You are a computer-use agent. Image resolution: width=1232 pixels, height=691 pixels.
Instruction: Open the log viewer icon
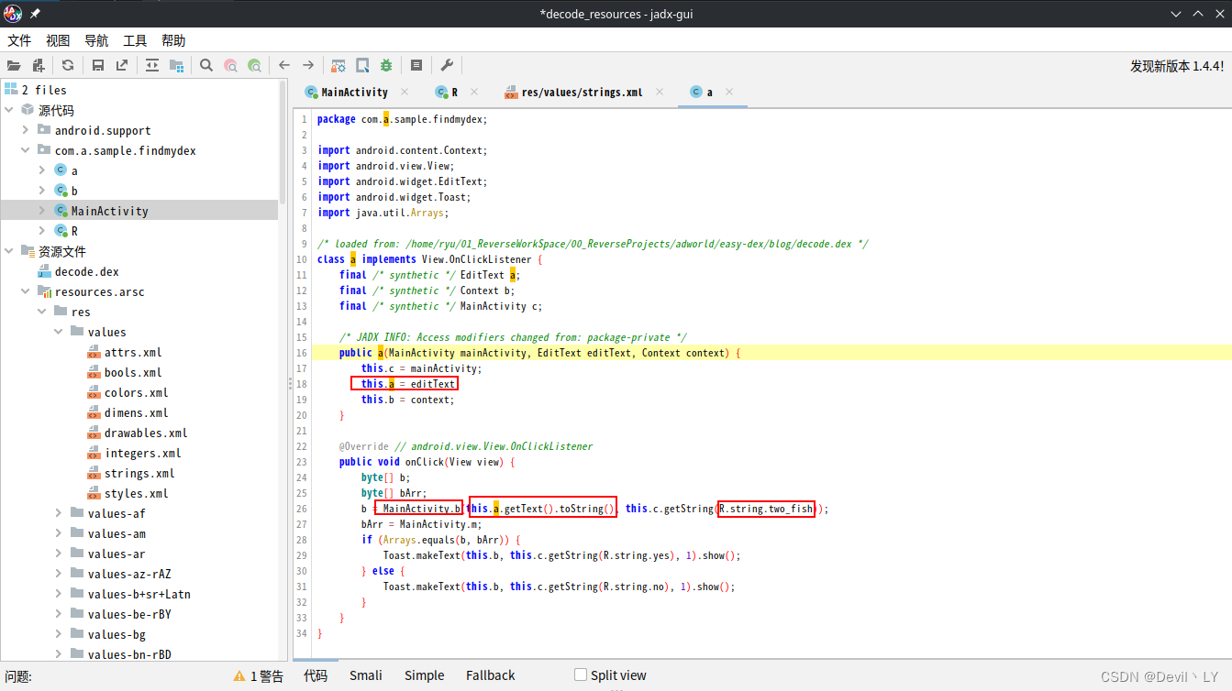[416, 65]
